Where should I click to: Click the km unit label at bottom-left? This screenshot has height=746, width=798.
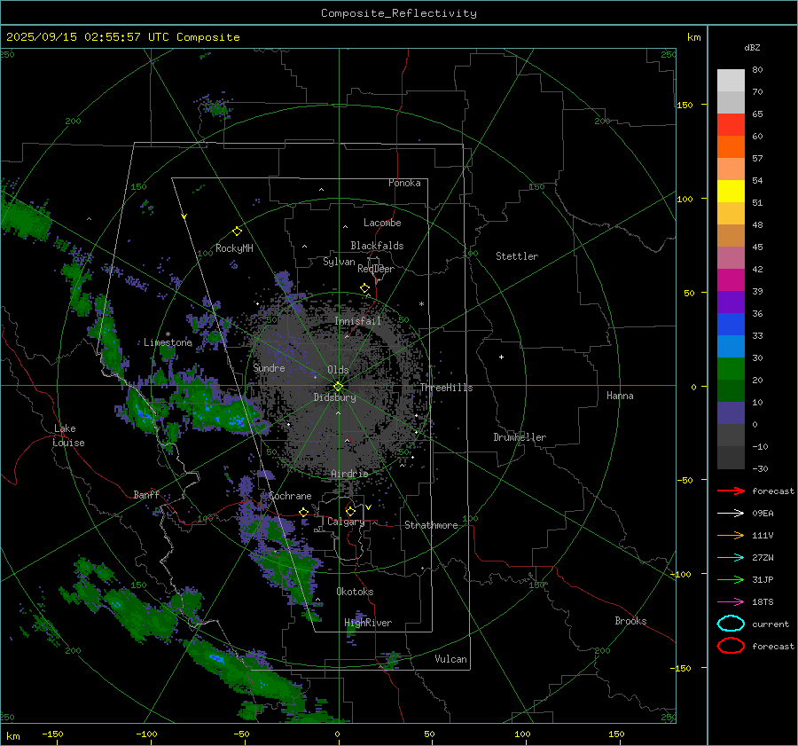pyautogui.click(x=12, y=736)
